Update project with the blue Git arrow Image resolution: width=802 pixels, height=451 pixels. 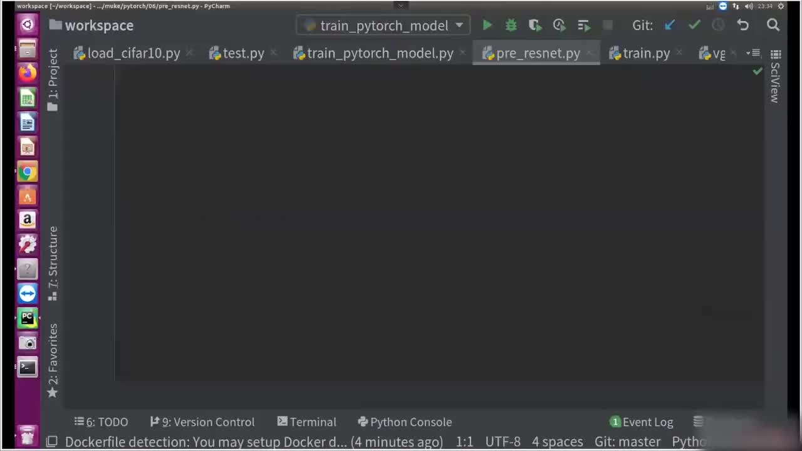click(670, 26)
